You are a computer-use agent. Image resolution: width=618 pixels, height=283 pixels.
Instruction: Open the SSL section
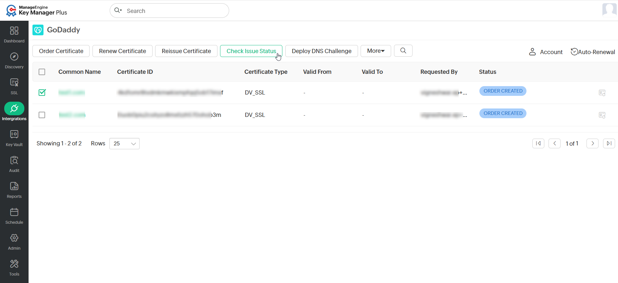click(14, 86)
